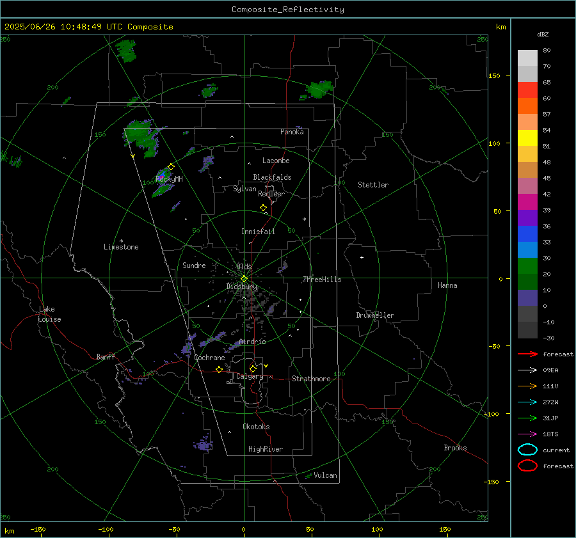Click the Sylvan label
576x538 pixels.
(244, 189)
